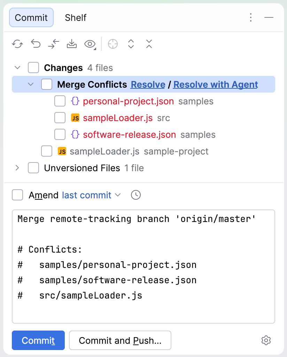This screenshot has height=357, width=287.
Task: Click the Unversioned Files 1 file label
Action: (x=94, y=168)
